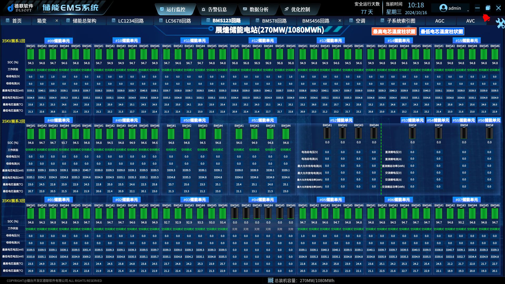Viewport: 505px width, 284px height.
Task: Switch to the LC5678回路 tab
Action: pyautogui.click(x=178, y=21)
